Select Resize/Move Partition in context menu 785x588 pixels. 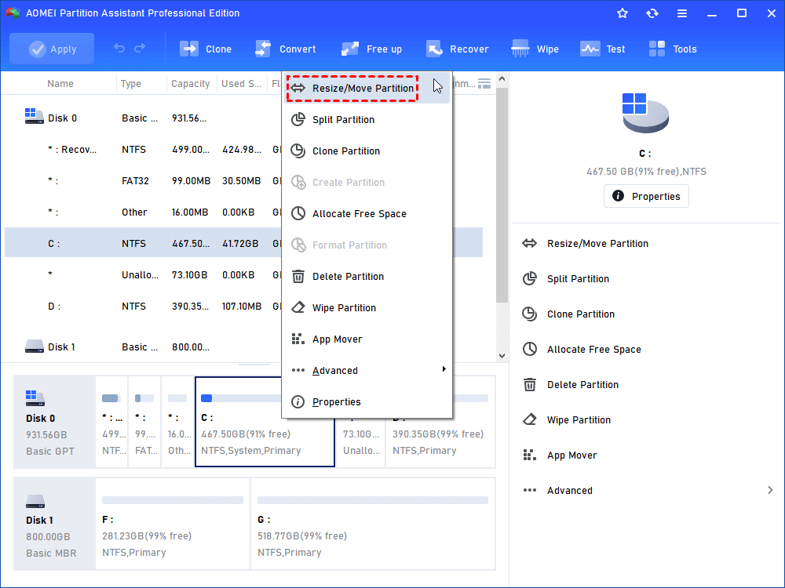point(363,88)
